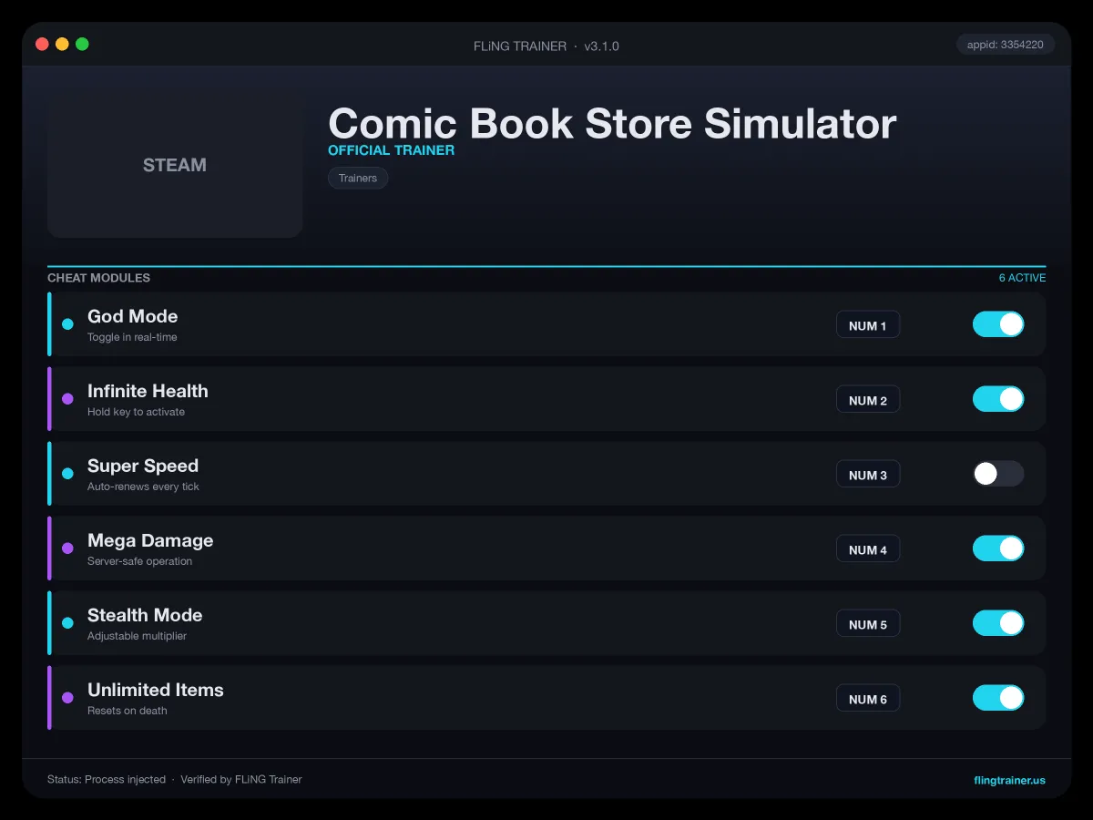Click the purple status dot beside Infinite Health

67,399
